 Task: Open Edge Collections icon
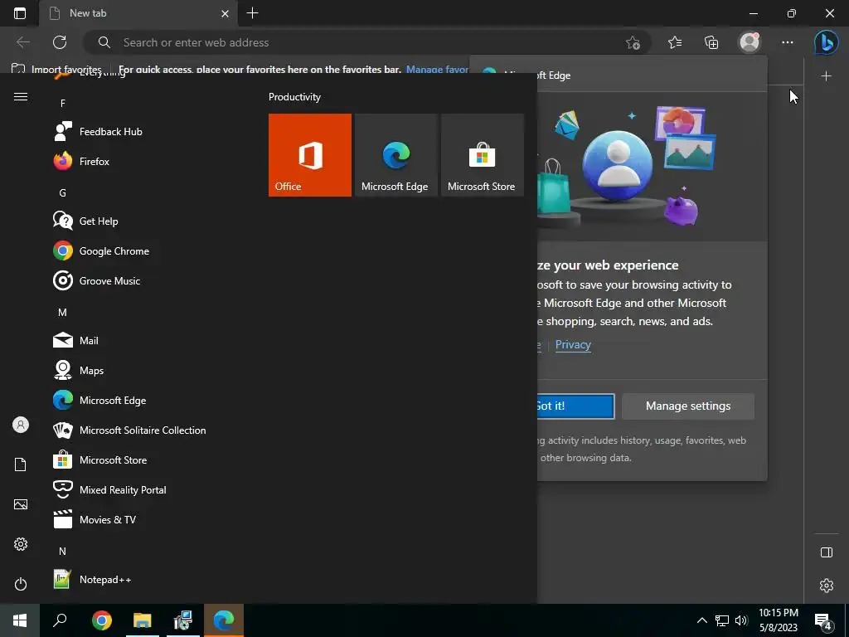(711, 42)
